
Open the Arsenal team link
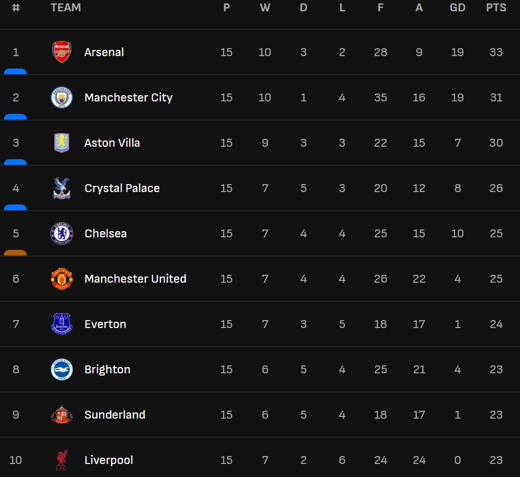[104, 52]
